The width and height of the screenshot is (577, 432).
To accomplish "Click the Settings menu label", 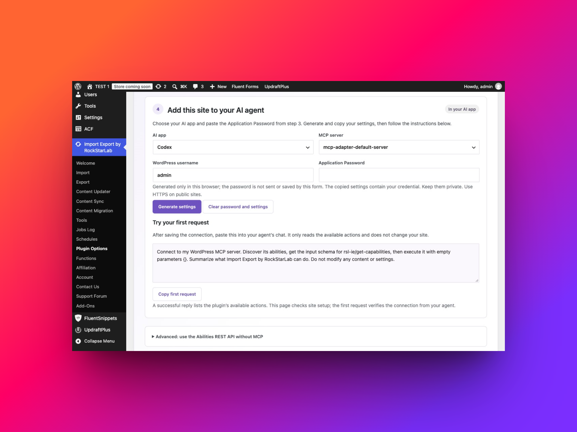I will [x=93, y=117].
